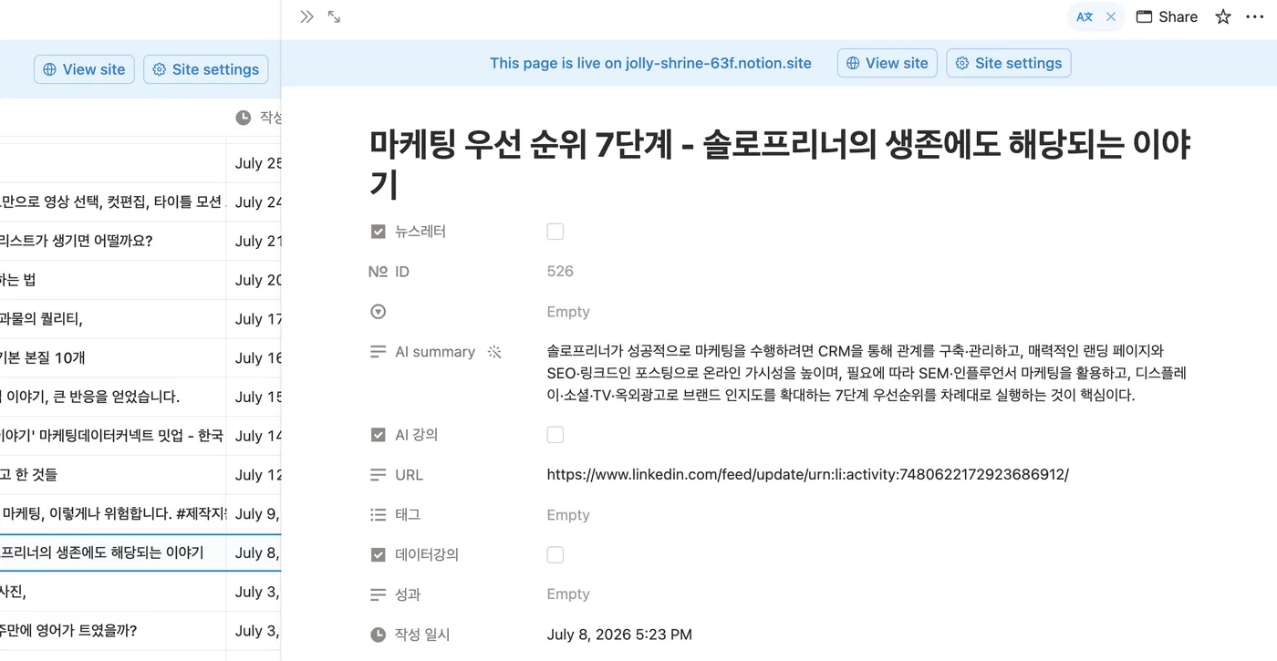Click the unnamed select property dropdown icon
The width and height of the screenshot is (1277, 661).
pyautogui.click(x=379, y=312)
